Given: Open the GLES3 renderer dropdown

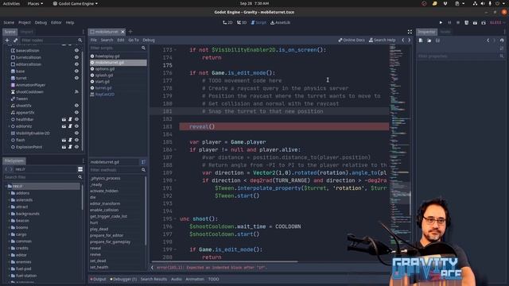Looking at the screenshot, I should pyautogui.click(x=497, y=23).
